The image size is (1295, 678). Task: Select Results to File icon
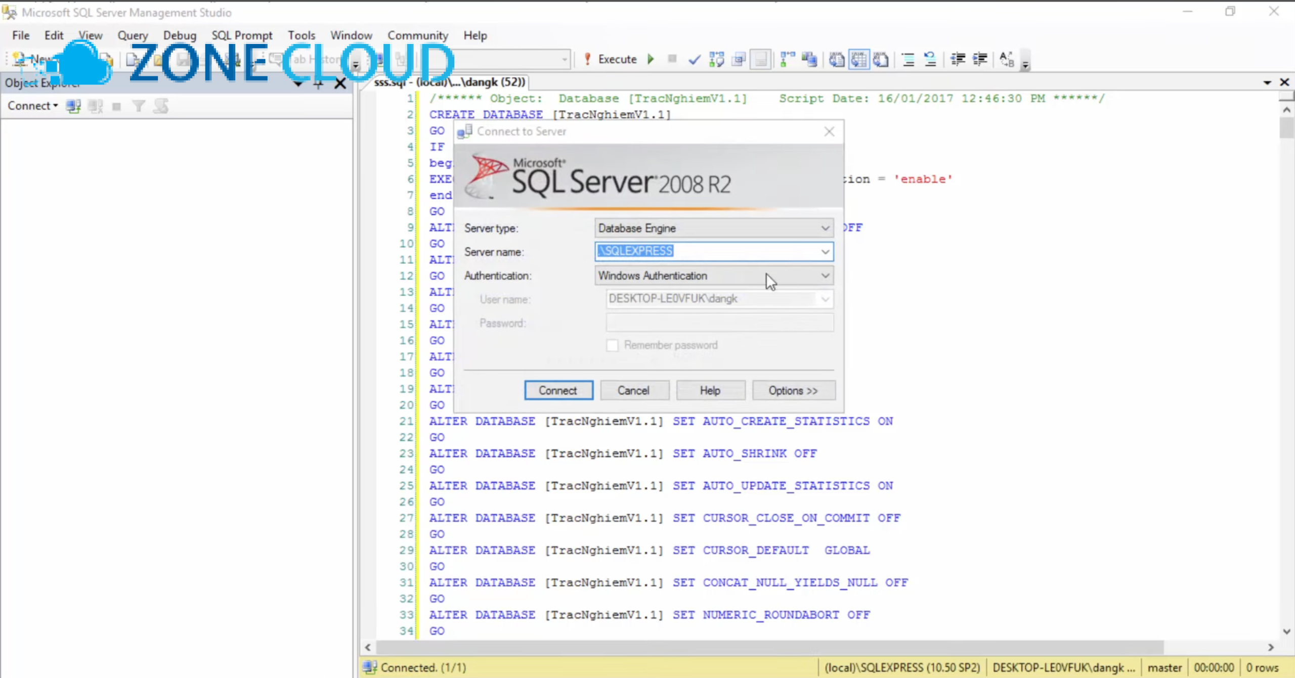coord(881,60)
